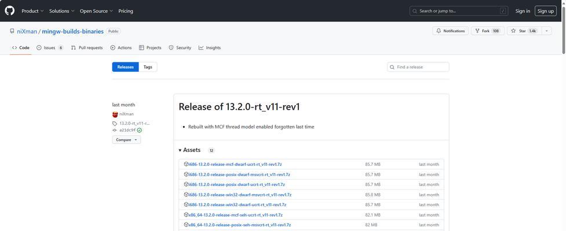Open the mingw-builds-binaries repository link
Image resolution: width=566 pixels, height=231 pixels.
click(x=72, y=31)
